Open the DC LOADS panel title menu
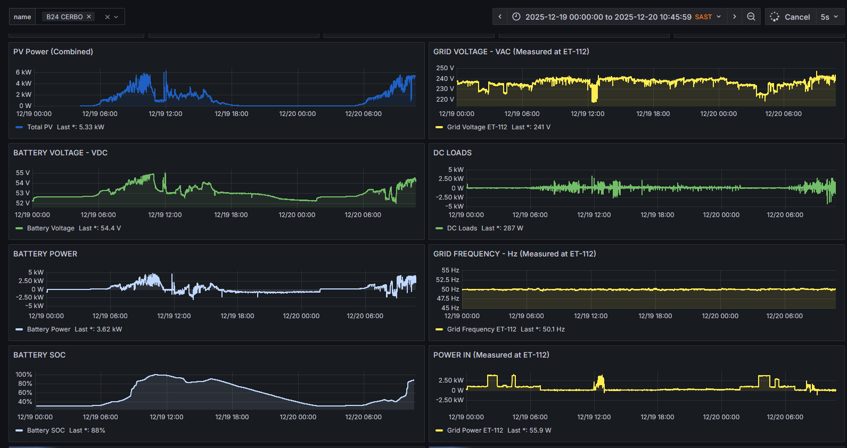847x448 pixels. [x=453, y=153]
